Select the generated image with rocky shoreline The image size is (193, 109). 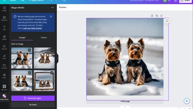[x=44, y=58]
